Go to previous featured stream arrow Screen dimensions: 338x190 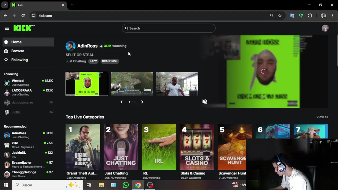pos(121,102)
